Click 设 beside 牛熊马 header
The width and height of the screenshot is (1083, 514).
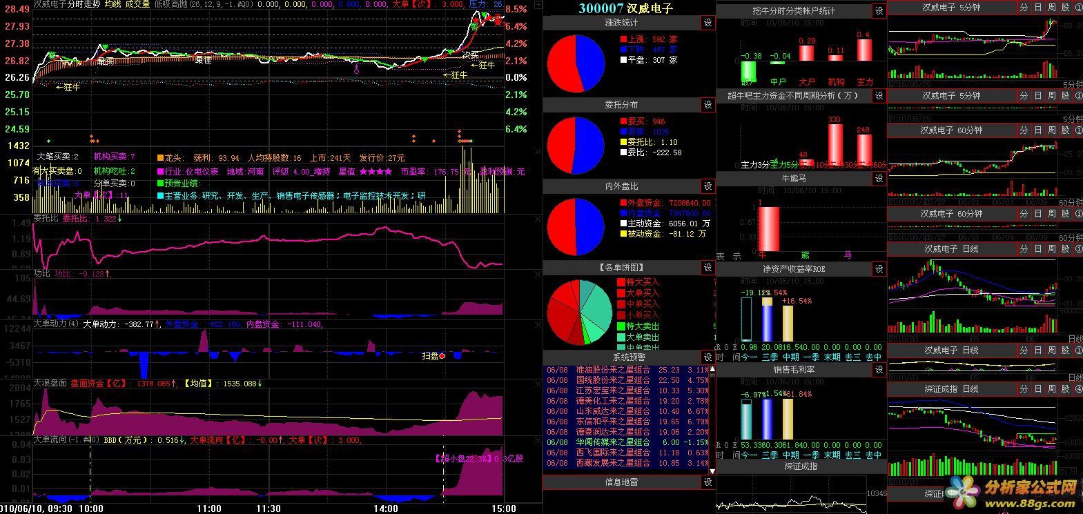(x=879, y=179)
